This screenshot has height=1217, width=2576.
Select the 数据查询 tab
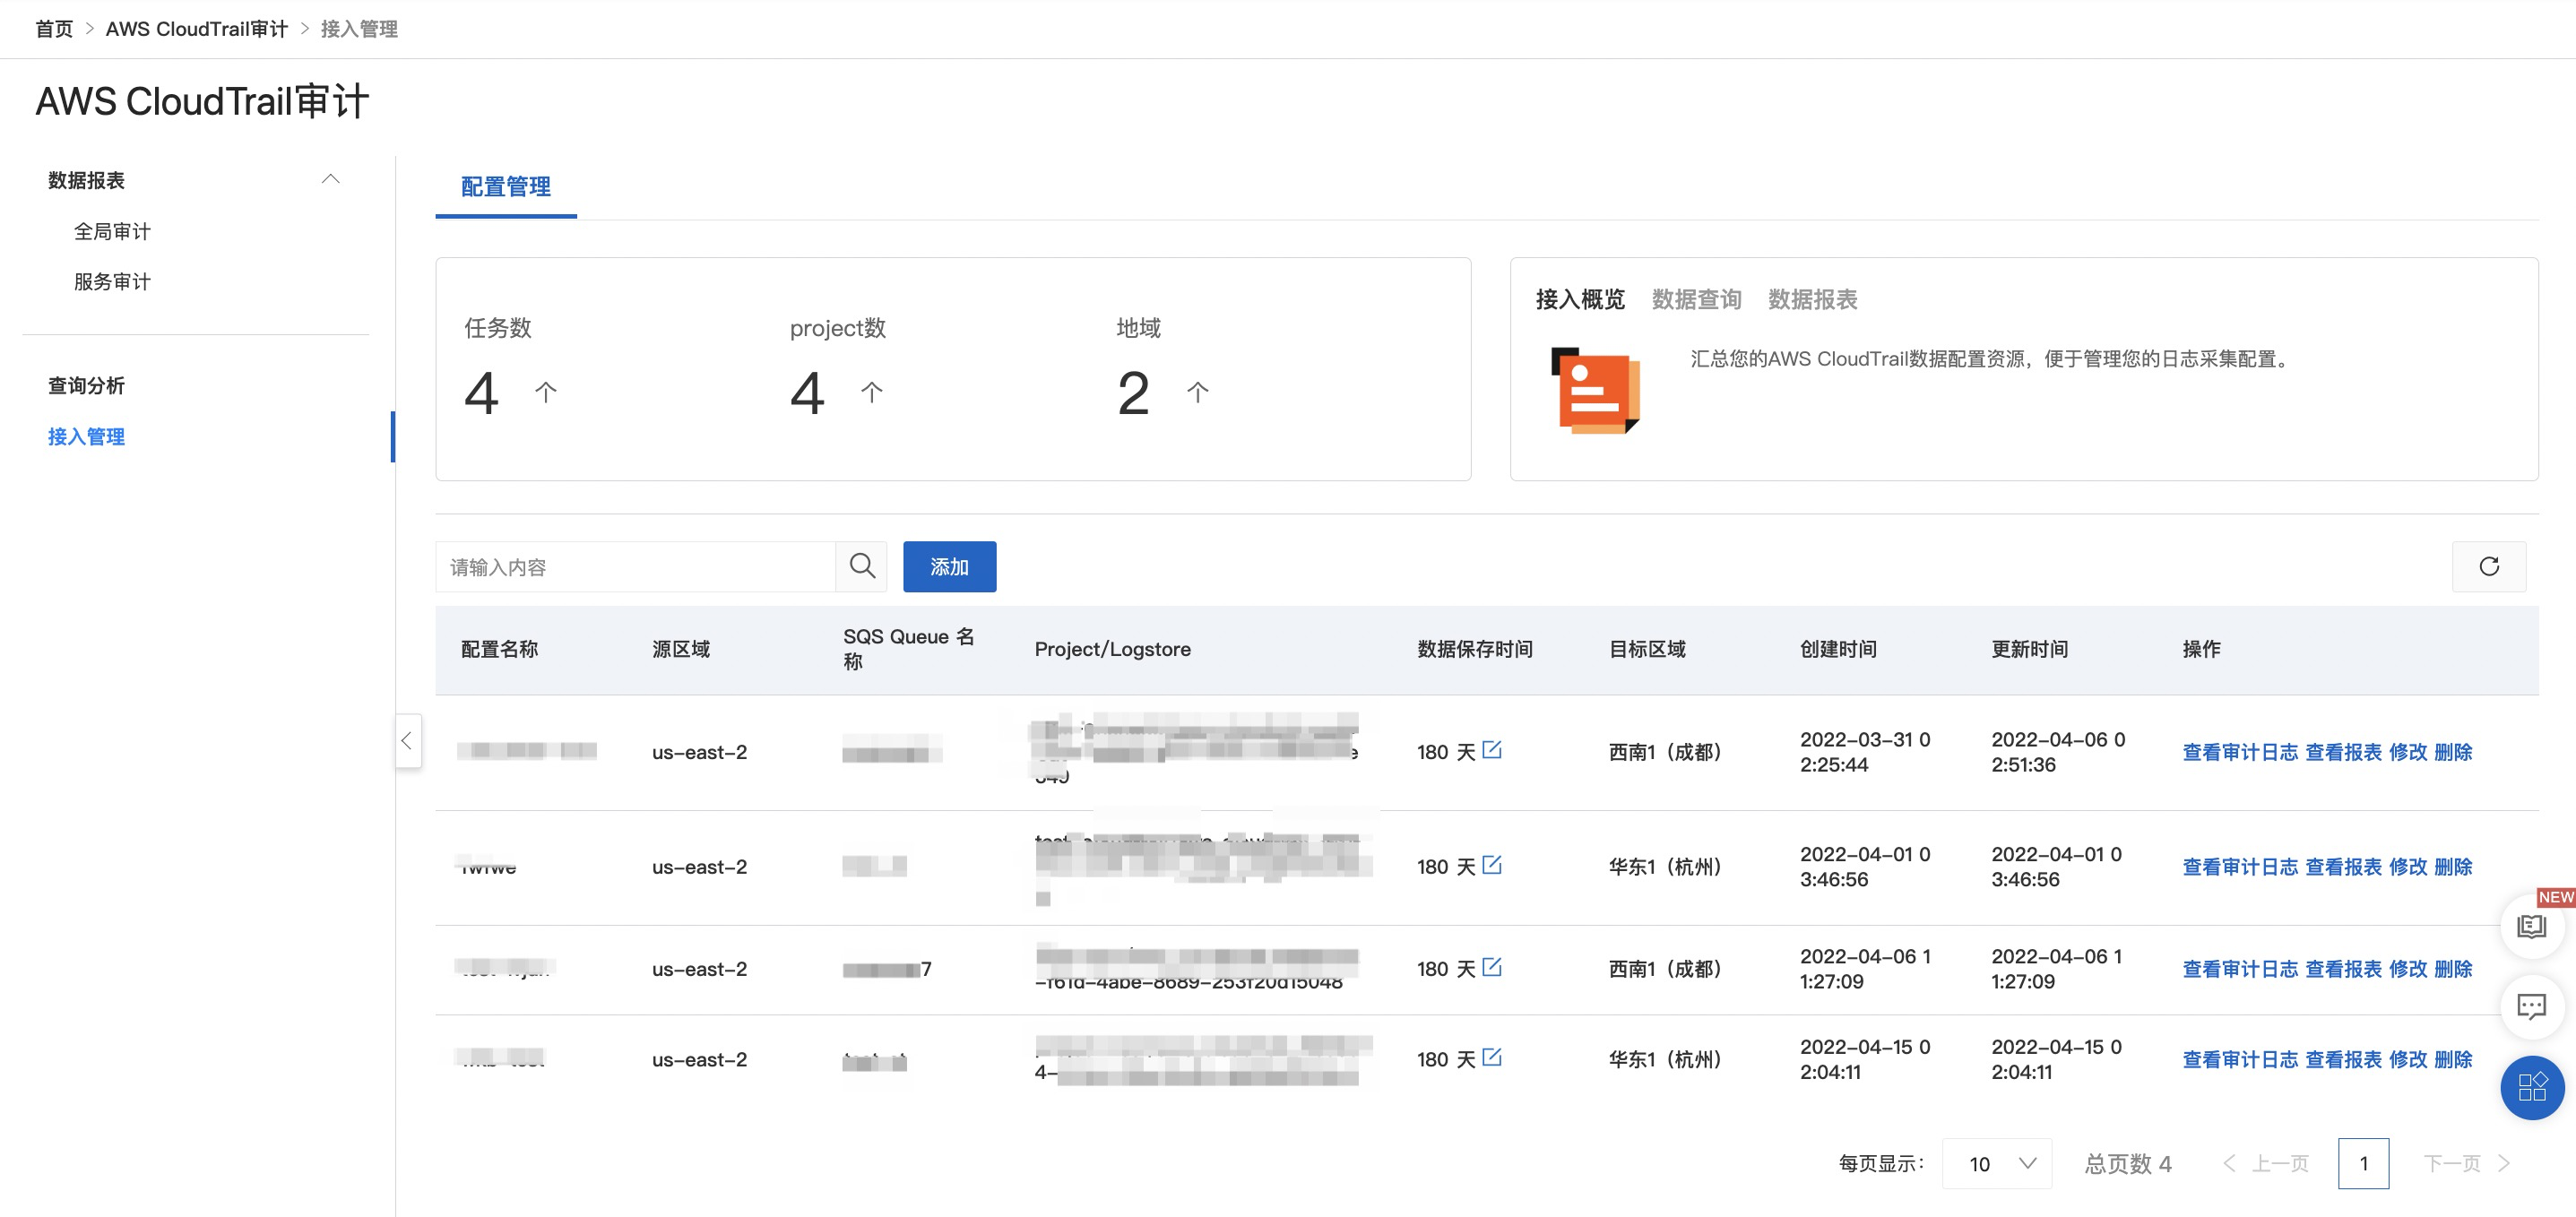[1697, 299]
